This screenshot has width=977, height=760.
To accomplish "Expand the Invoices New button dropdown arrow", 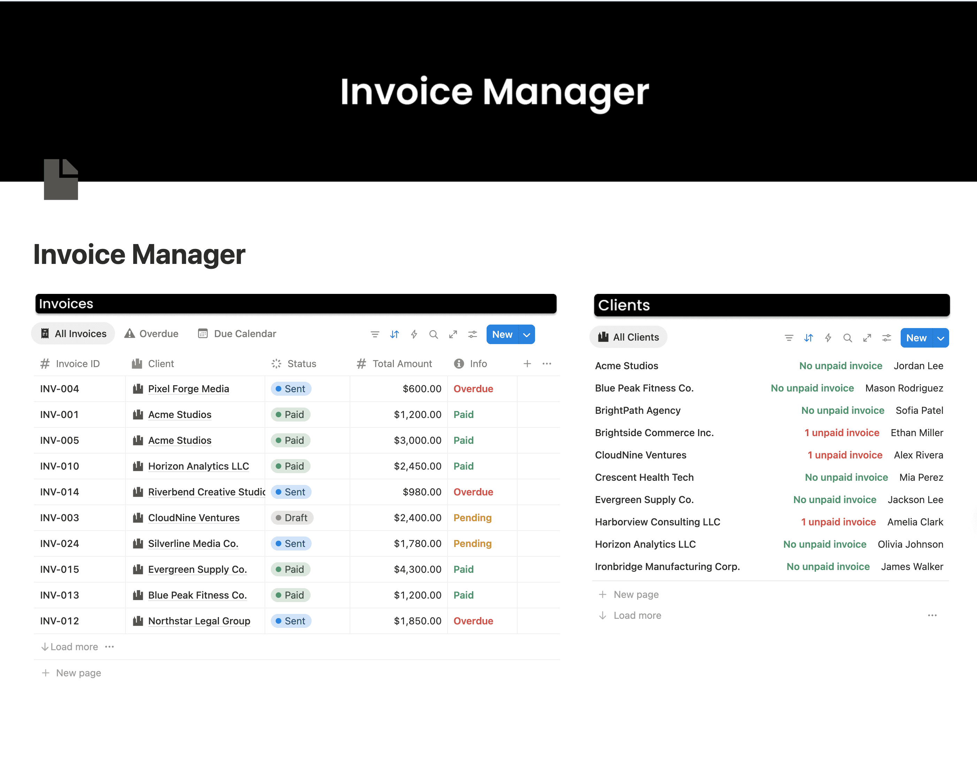I will (x=527, y=335).
